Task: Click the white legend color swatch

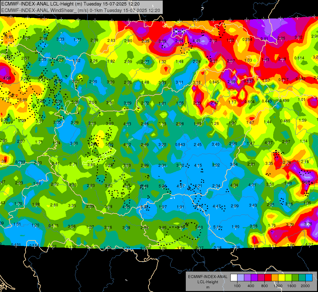Action: 234,278
